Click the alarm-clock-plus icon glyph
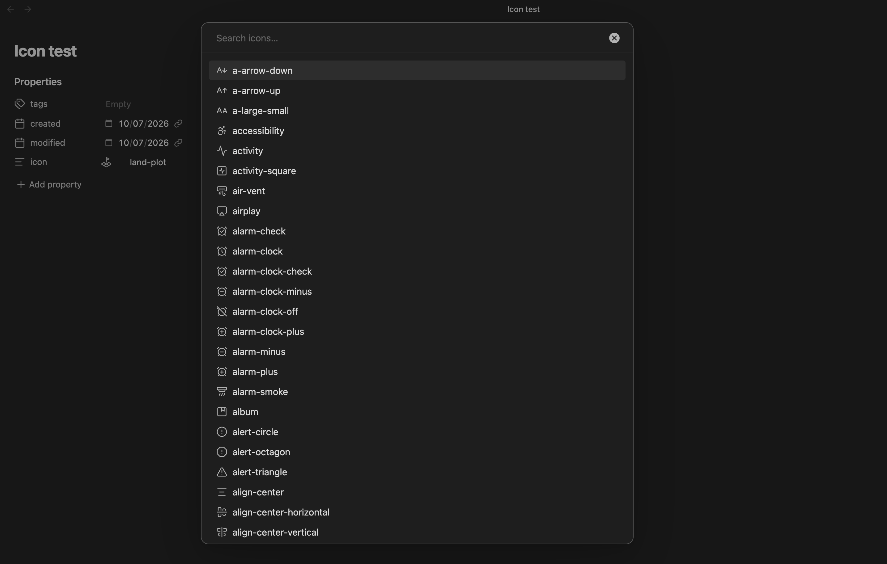Screen dimensions: 887x564 (x=222, y=331)
